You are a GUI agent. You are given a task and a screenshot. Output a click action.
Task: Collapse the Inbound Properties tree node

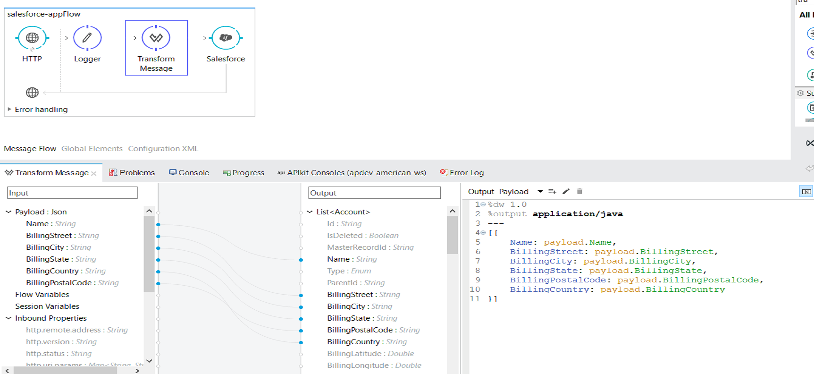tap(8, 318)
